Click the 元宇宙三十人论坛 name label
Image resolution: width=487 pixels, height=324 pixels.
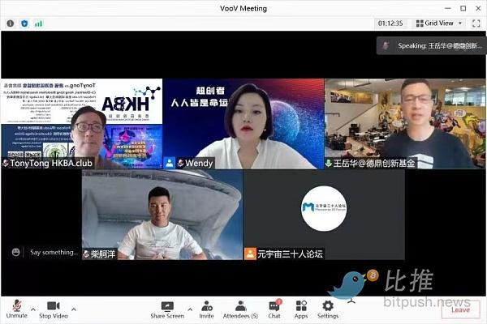click(290, 254)
